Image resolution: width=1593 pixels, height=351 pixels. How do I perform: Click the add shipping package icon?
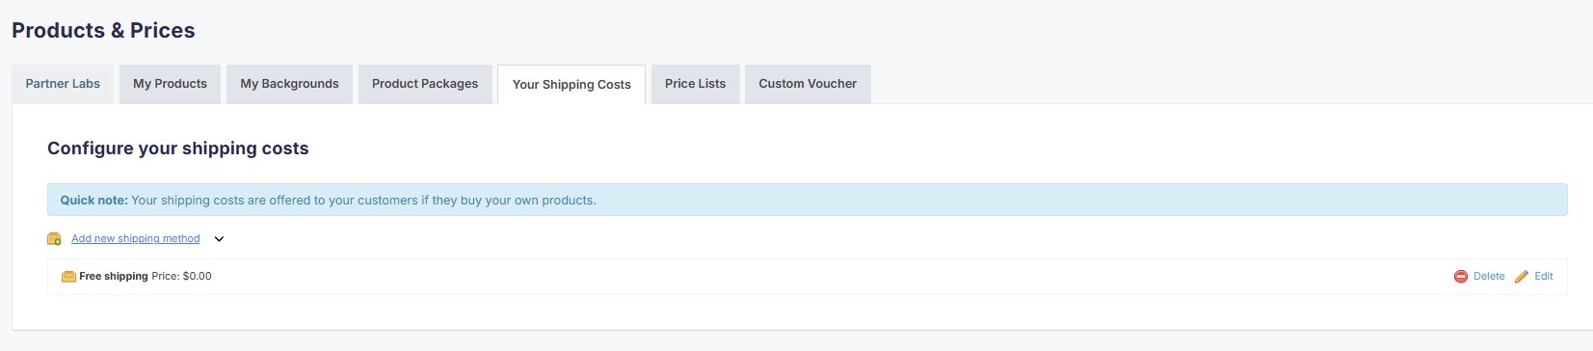click(x=54, y=238)
